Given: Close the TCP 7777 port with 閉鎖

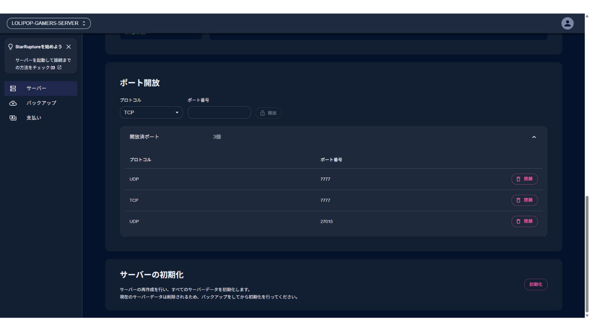Looking at the screenshot, I should point(525,200).
